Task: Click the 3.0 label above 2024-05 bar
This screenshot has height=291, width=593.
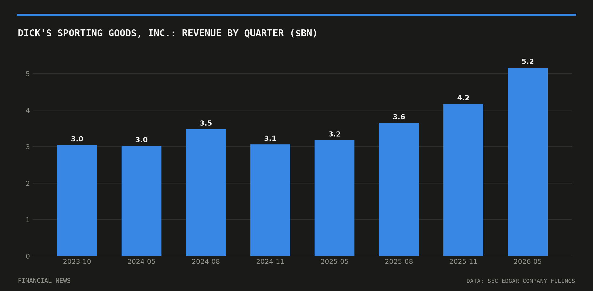Action: click(x=142, y=140)
